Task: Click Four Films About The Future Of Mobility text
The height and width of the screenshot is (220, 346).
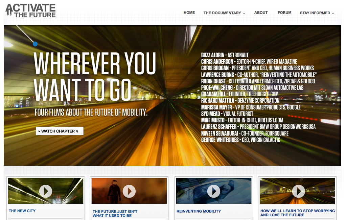Action: click(x=91, y=112)
